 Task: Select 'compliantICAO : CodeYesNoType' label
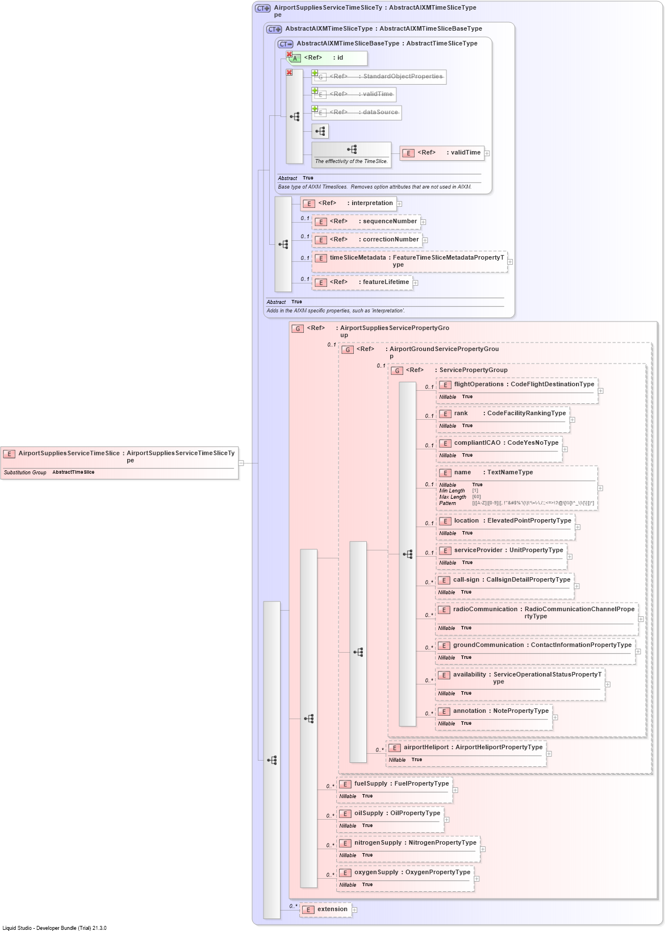click(x=507, y=443)
